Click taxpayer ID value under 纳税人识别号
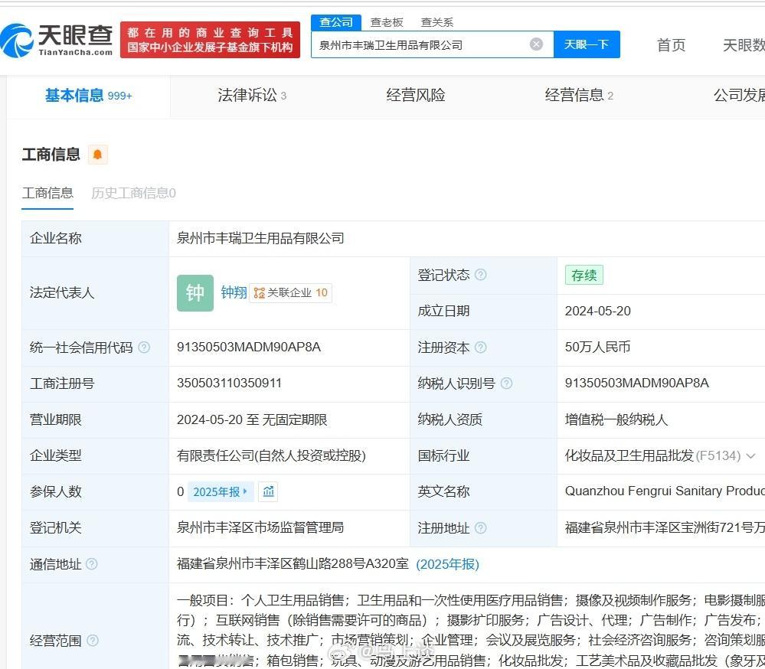The image size is (765, 669). [636, 383]
